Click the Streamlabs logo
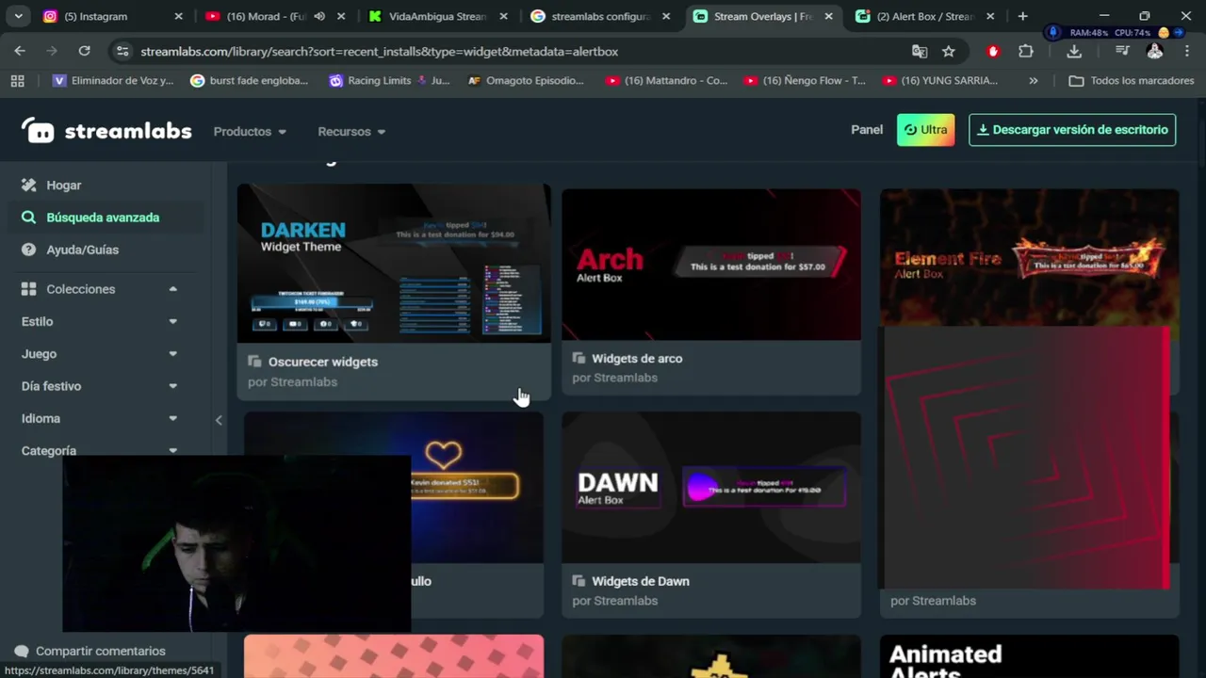 coord(106,131)
